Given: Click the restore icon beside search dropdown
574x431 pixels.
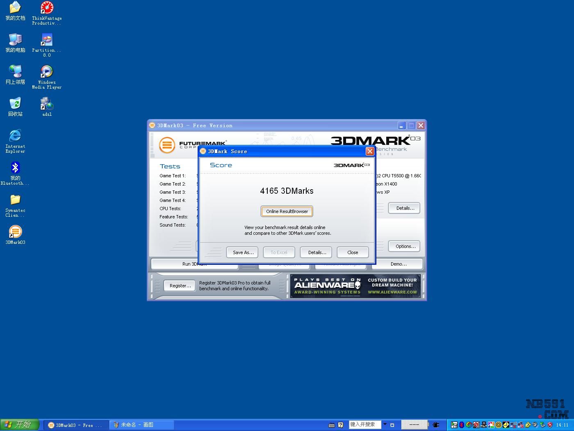Looking at the screenshot, I should point(392,425).
